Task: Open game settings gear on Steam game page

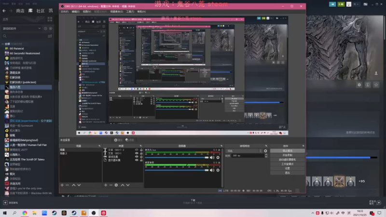Action: 359,85
